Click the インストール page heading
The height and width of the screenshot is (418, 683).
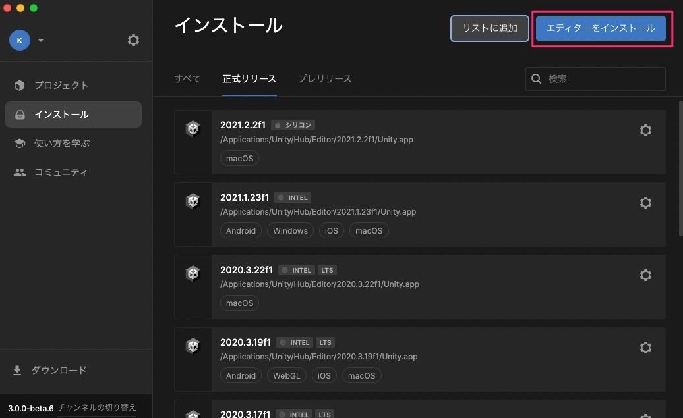(x=229, y=25)
